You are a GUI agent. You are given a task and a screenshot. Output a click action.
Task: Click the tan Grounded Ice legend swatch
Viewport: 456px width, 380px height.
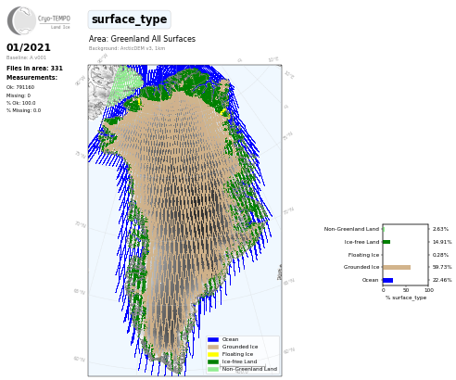click(x=213, y=347)
